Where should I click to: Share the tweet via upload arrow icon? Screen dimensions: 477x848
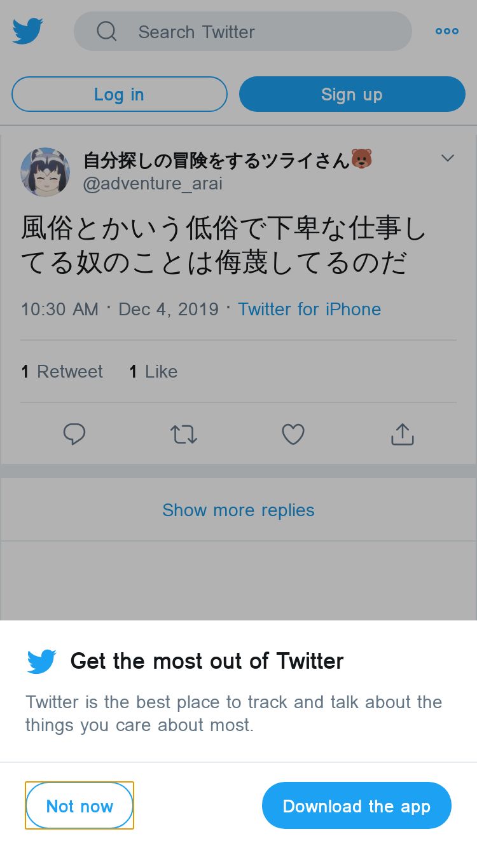403,434
